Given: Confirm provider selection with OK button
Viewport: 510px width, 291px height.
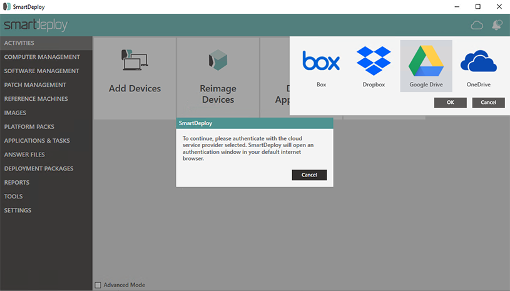Looking at the screenshot, I should click(x=450, y=103).
